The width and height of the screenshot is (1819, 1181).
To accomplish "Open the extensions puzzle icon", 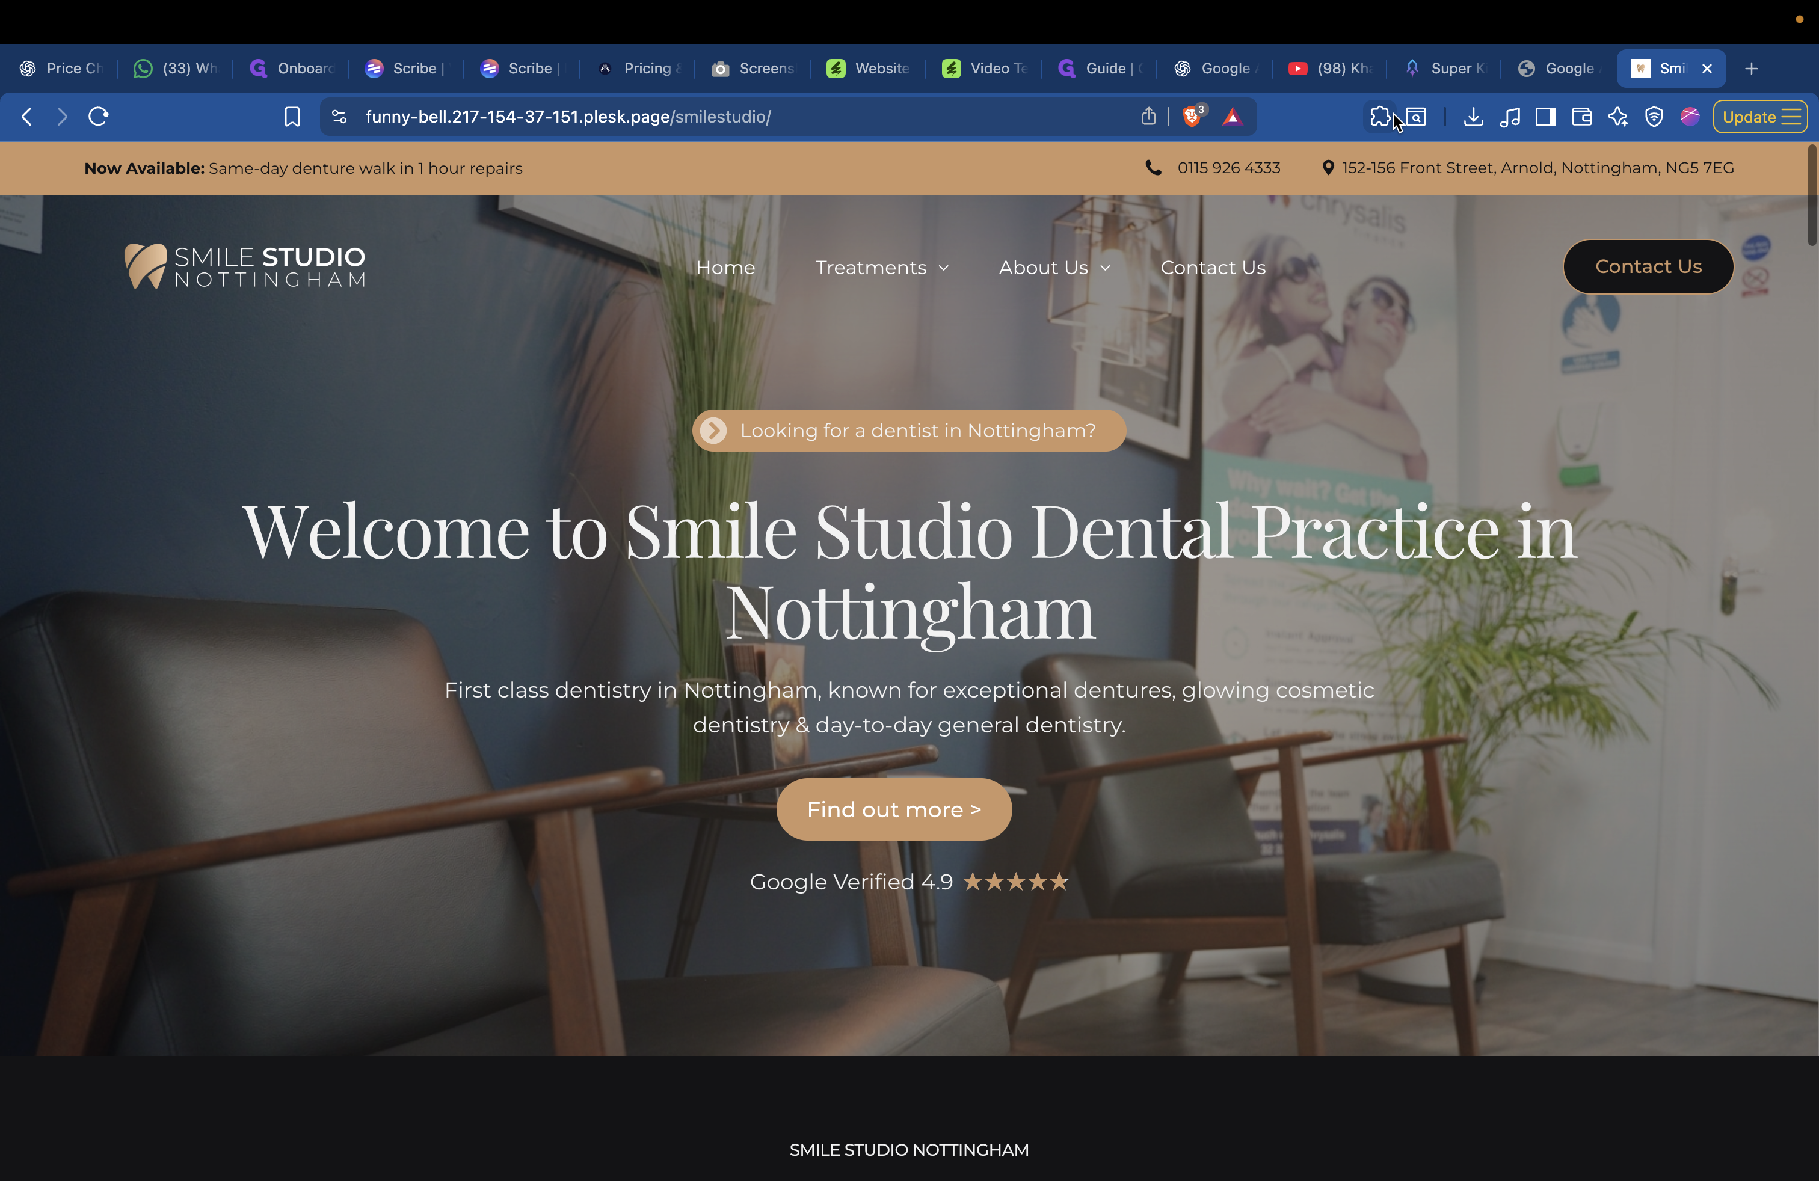I will [1379, 117].
